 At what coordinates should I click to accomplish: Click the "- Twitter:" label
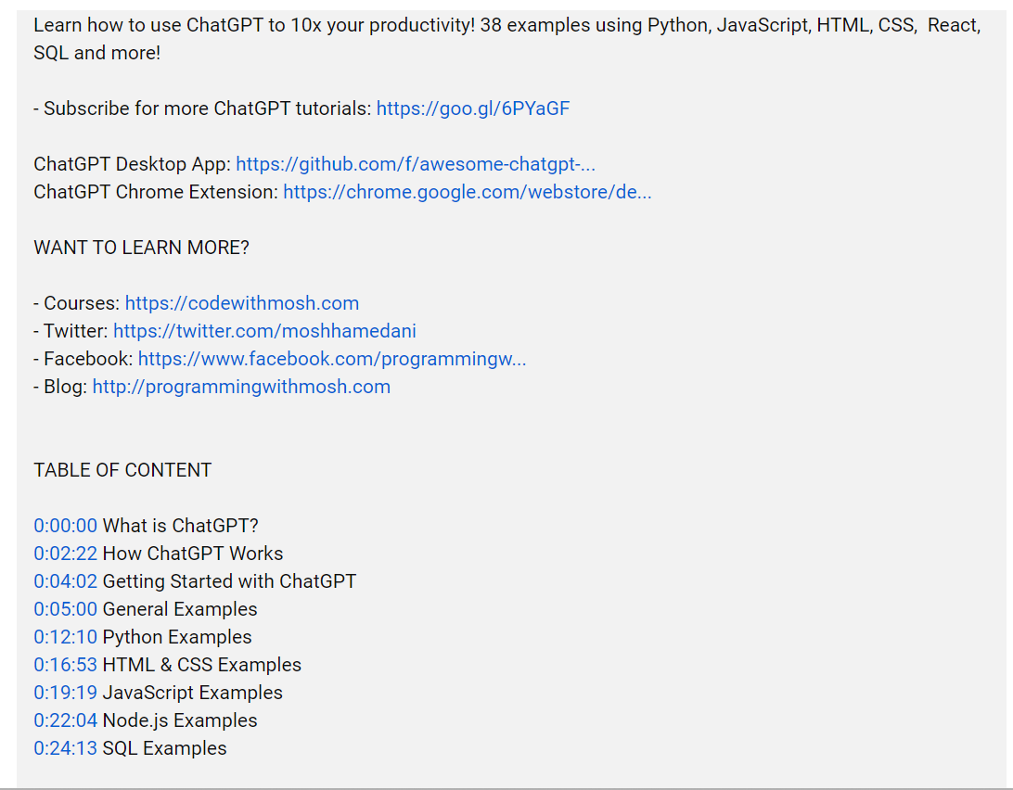pyautogui.click(x=71, y=331)
